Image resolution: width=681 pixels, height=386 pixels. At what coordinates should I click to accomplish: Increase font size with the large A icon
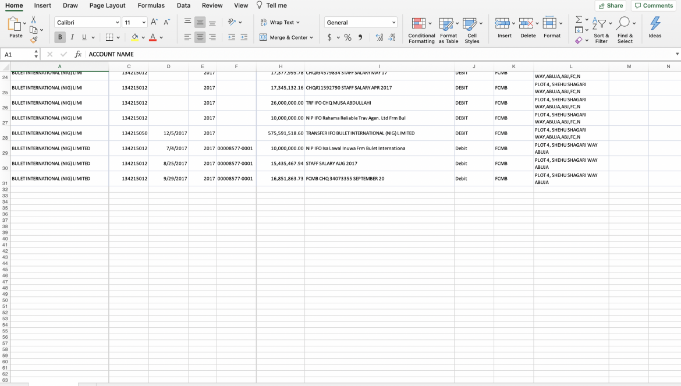point(154,22)
